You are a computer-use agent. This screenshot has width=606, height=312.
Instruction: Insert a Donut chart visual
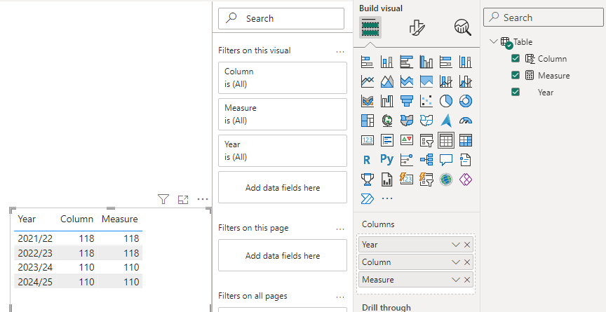pos(466,101)
